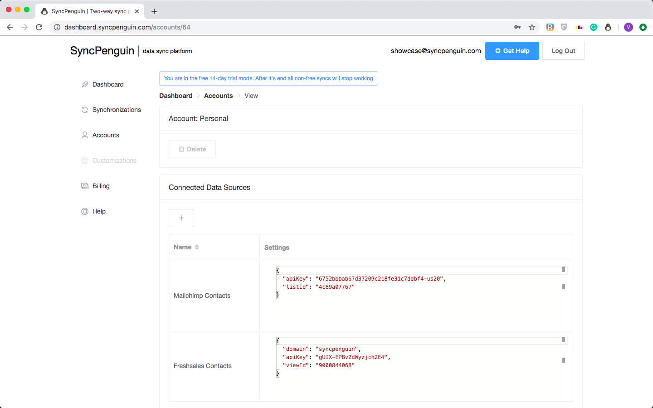
Task: Open a new browser tab
Action: pyautogui.click(x=154, y=11)
